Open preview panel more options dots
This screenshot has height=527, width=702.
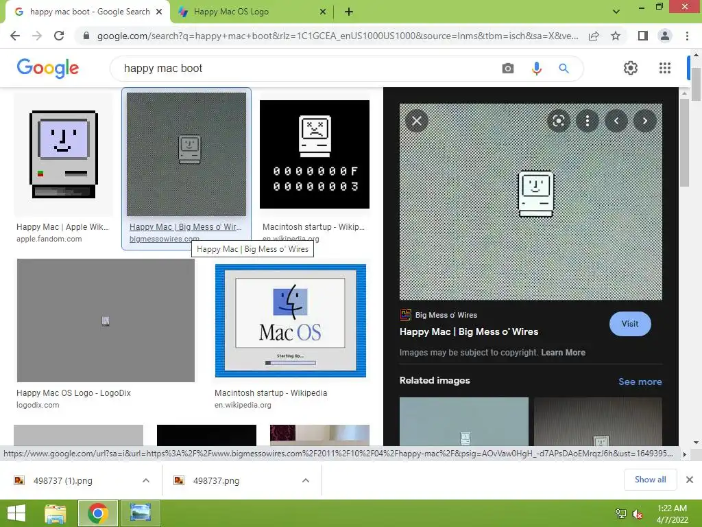588,121
